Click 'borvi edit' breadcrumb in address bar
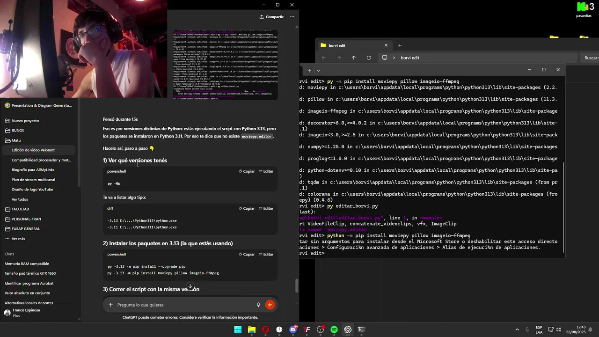 pyautogui.click(x=410, y=58)
